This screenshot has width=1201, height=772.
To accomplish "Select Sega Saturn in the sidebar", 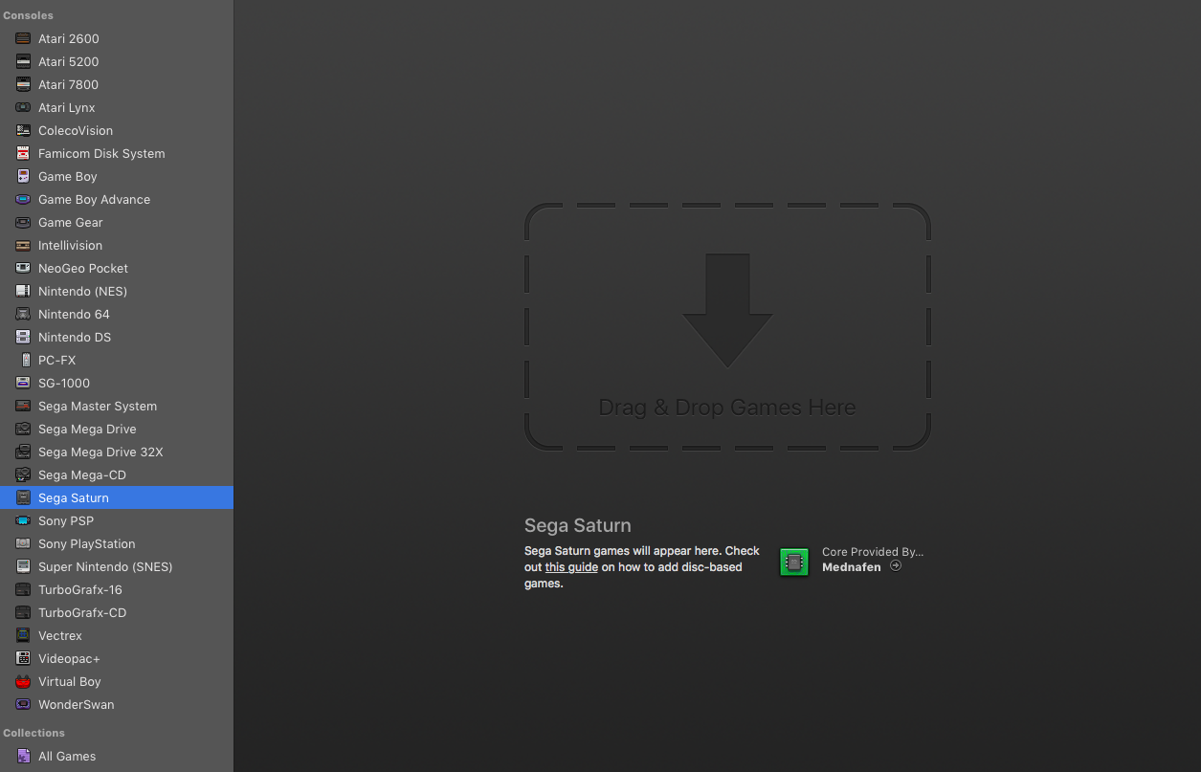I will 117,497.
